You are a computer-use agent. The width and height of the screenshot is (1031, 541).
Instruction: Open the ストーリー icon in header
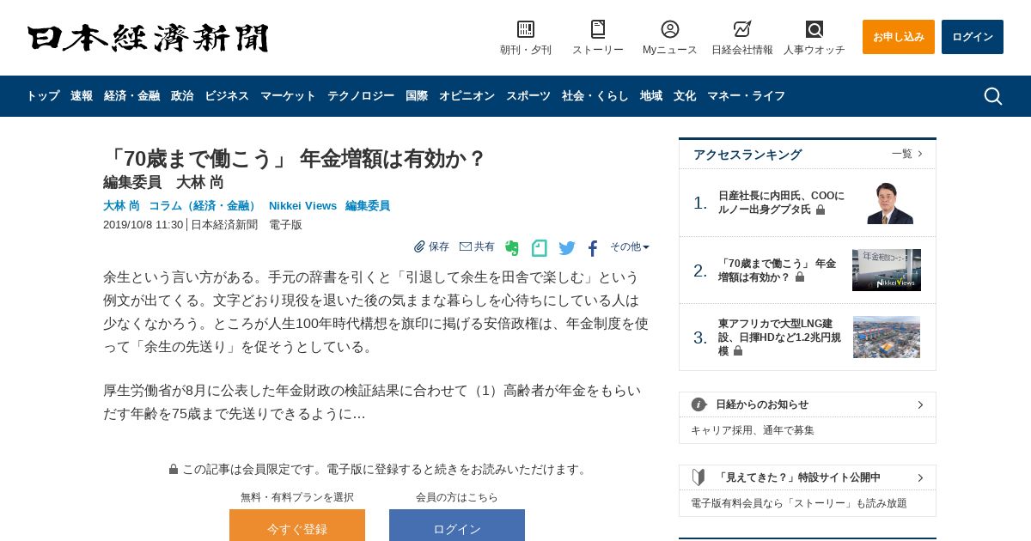pyautogui.click(x=598, y=29)
